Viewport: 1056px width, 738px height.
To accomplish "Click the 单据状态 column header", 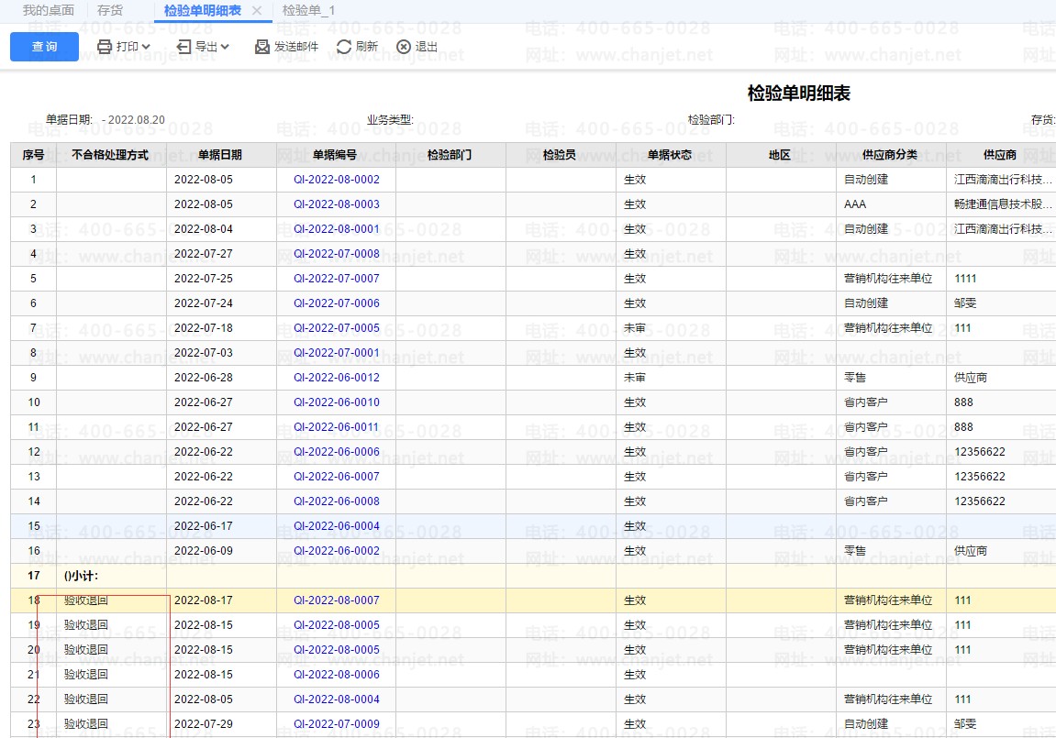I will coord(670,155).
